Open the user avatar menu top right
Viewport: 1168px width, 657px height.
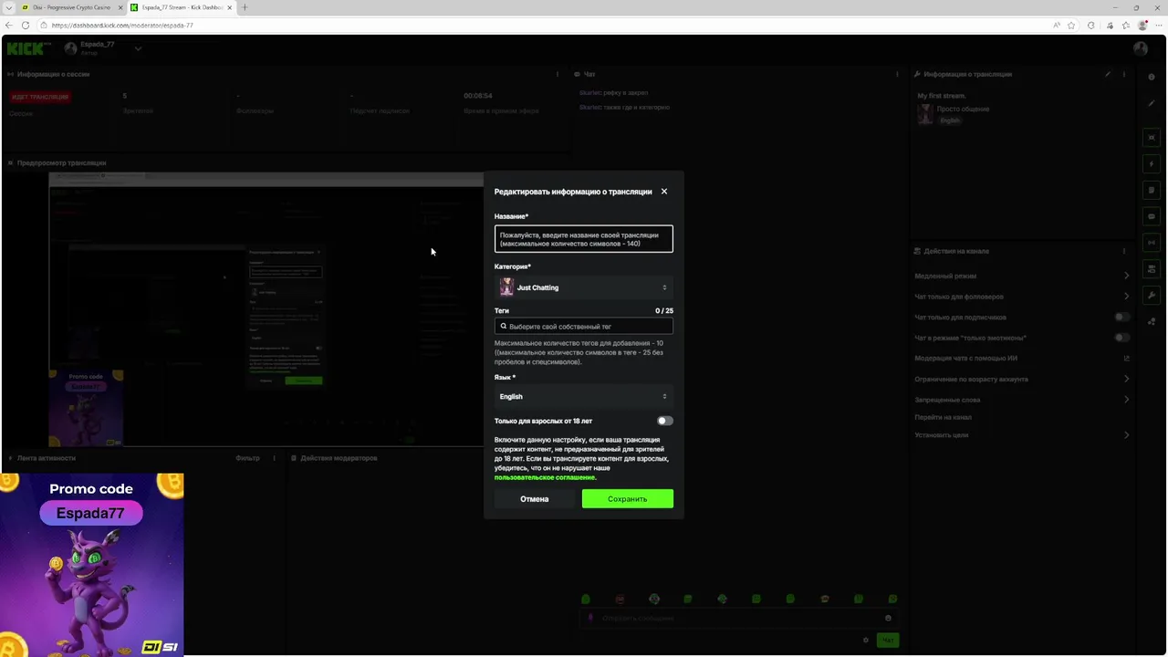pyautogui.click(x=1141, y=48)
